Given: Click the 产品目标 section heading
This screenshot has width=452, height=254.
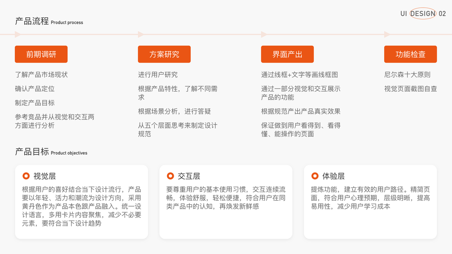Looking at the screenshot, I should [32, 152].
